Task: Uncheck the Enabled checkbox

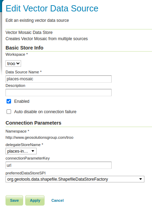Action: 9,101
